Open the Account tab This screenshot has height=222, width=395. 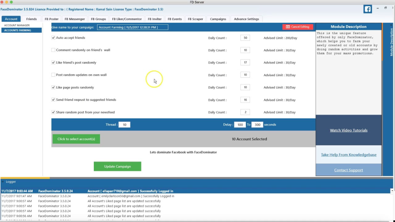tap(11, 19)
